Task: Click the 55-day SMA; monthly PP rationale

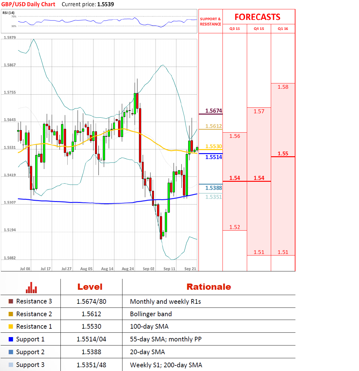Action: point(166,339)
